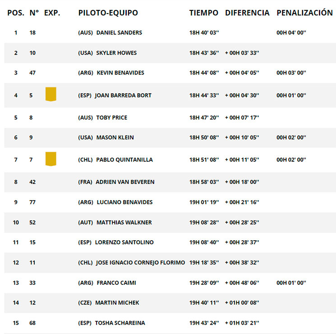This screenshot has height=334, width=336.
Task: Open rider Daniel Sanders
Action: click(x=119, y=32)
